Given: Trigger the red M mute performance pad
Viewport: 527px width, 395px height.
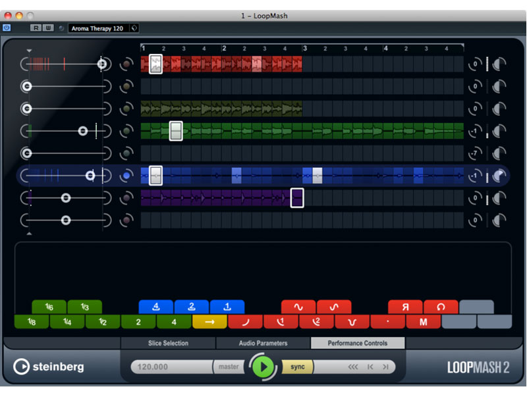Looking at the screenshot, I should 424,322.
